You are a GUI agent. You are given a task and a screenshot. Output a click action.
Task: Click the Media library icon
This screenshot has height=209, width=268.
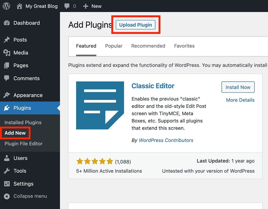(x=7, y=53)
